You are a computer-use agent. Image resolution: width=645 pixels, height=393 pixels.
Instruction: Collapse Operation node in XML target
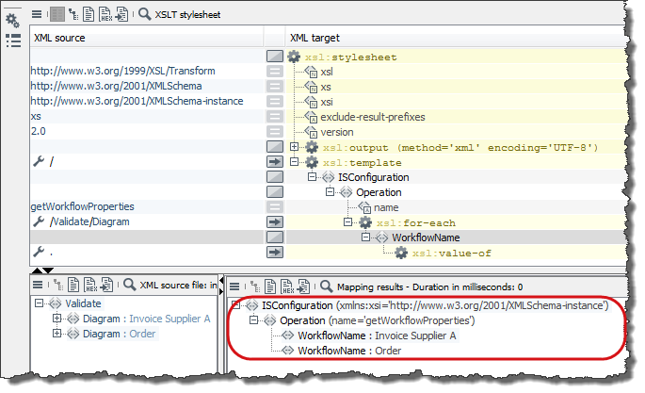[x=330, y=191]
